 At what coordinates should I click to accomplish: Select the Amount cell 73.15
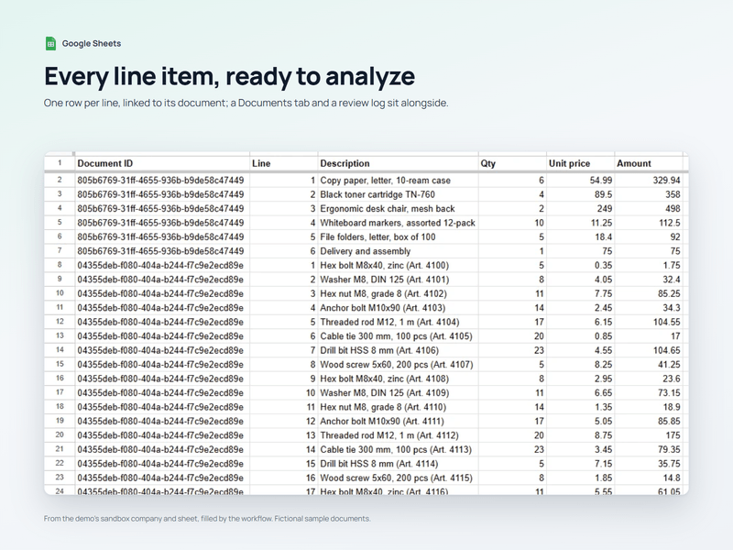649,393
